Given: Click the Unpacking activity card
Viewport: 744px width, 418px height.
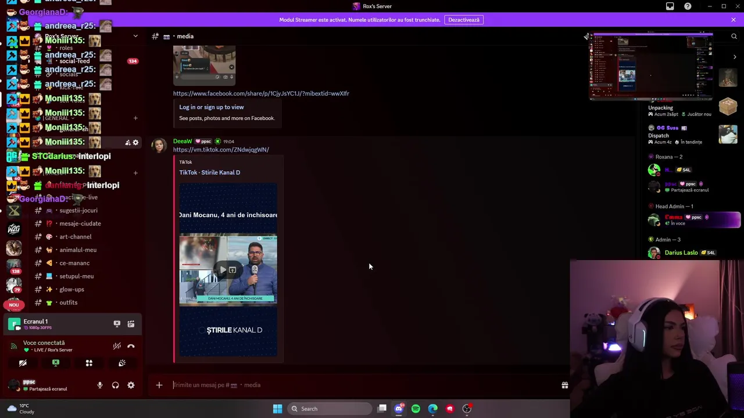Looking at the screenshot, I should [693, 107].
